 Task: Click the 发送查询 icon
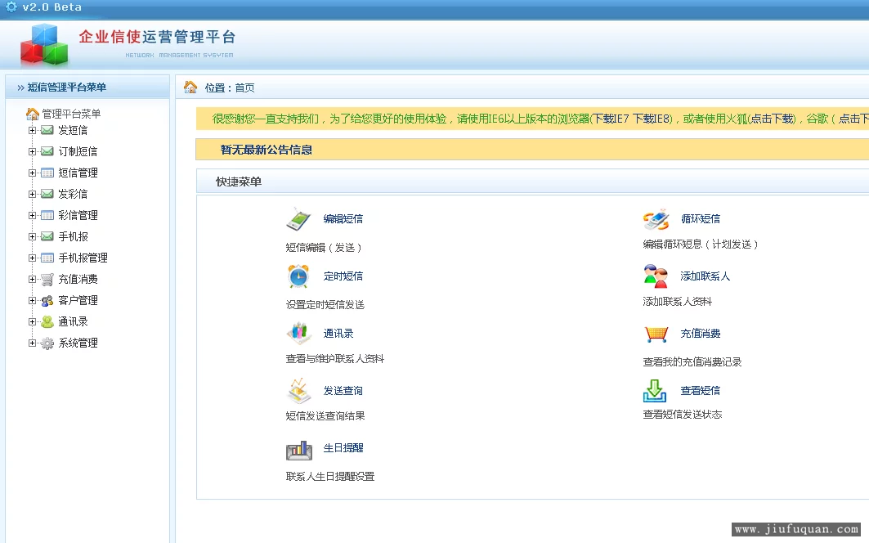pos(298,391)
